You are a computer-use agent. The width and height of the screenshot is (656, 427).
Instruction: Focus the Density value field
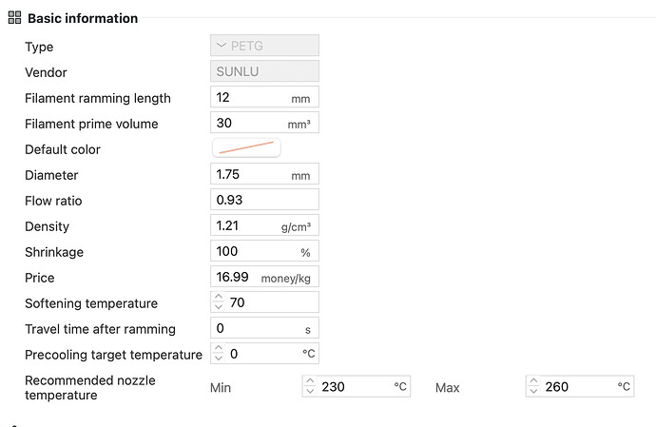click(x=264, y=225)
